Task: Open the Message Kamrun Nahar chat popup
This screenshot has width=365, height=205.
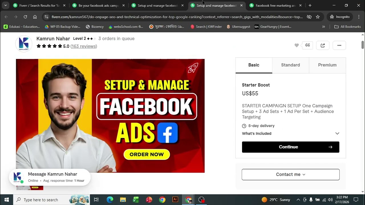Action: (50, 177)
